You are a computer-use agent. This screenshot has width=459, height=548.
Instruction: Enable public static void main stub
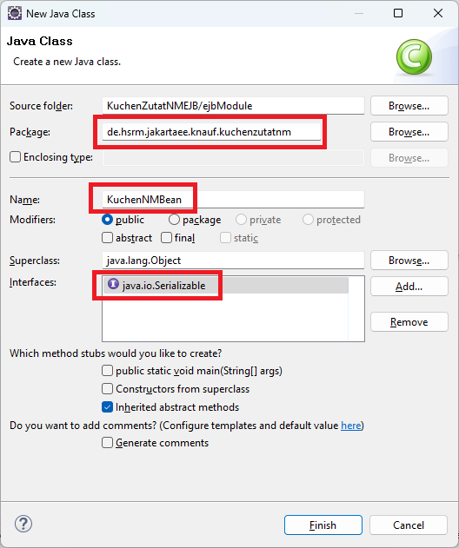(107, 371)
